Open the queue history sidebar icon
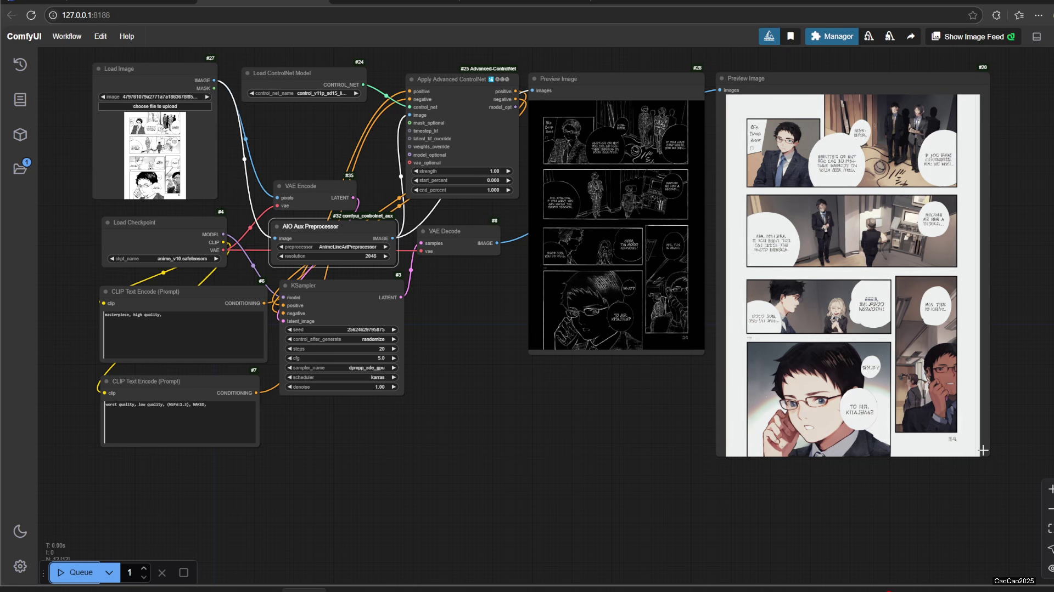The image size is (1054, 592). click(20, 65)
